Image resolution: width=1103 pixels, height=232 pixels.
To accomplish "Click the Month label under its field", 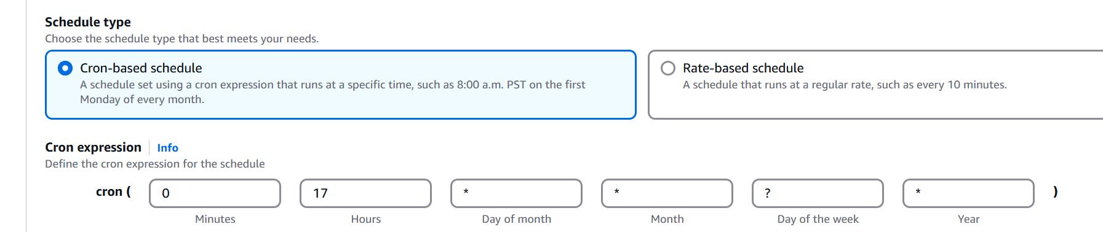I will 667,219.
